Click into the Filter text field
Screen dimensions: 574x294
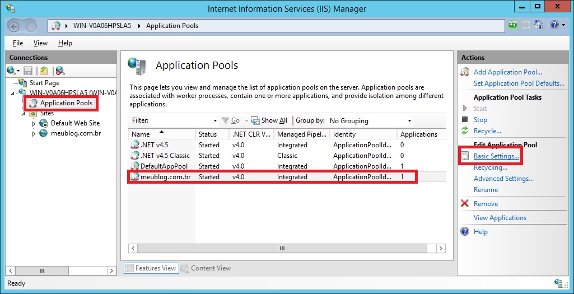(x=181, y=120)
